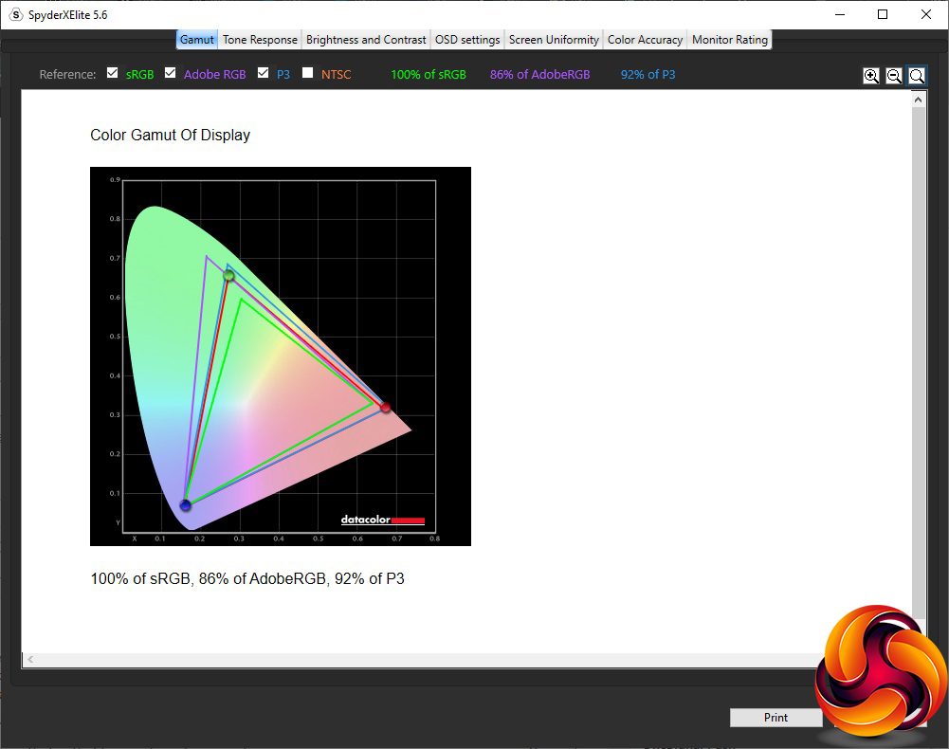Viewport: 949px width, 749px height.
Task: Click the green primary marker on gamut chart
Action: pos(228,276)
